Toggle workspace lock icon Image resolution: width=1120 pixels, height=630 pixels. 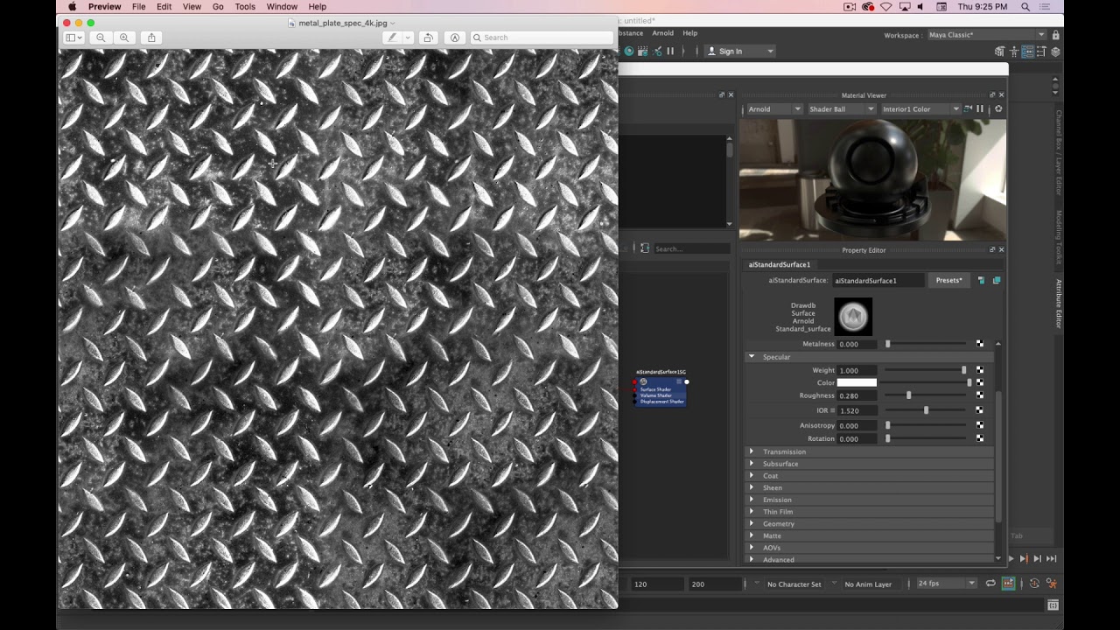[1055, 35]
